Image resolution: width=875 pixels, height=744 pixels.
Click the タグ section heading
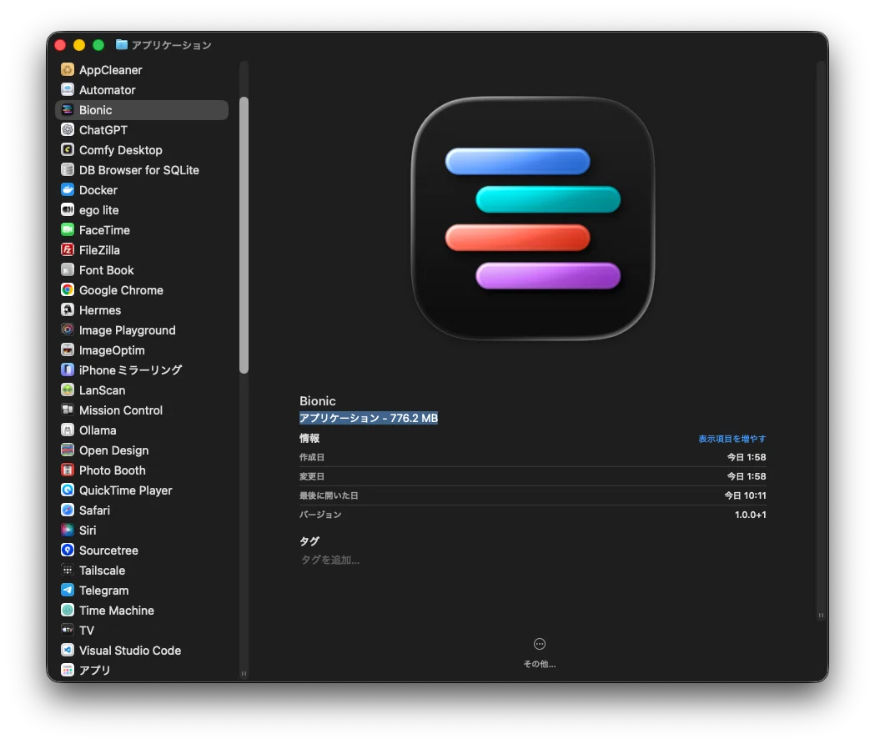tap(309, 540)
